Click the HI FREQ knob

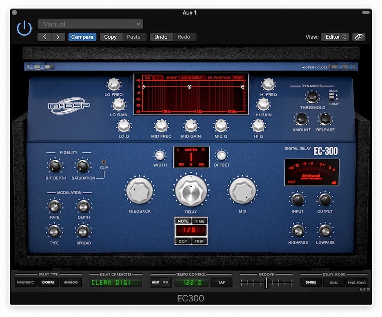click(x=268, y=85)
